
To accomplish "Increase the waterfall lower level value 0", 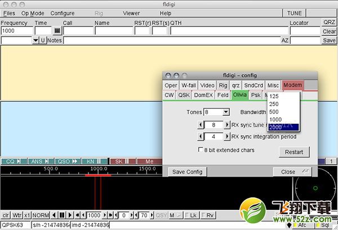I will pyautogui.click(x=131, y=215).
